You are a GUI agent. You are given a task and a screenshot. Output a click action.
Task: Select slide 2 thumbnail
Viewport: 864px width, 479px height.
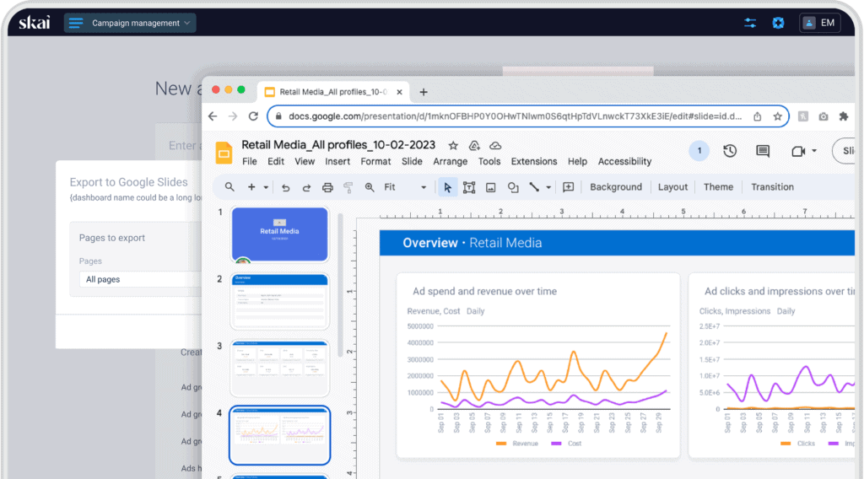(279, 301)
